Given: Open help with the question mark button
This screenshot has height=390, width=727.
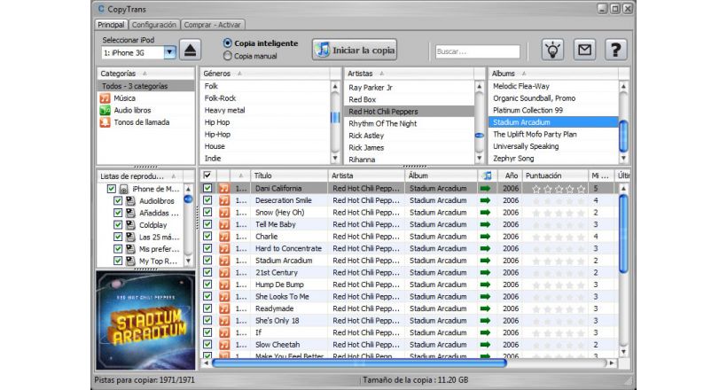Looking at the screenshot, I should 615,50.
